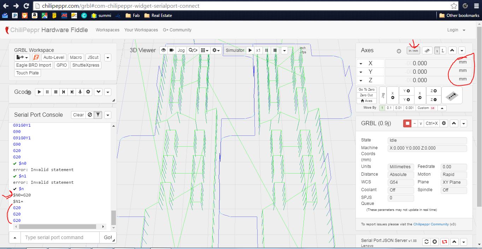The image size is (482, 249).
Task: Toggle the console filter funnel button
Action: coord(98,115)
